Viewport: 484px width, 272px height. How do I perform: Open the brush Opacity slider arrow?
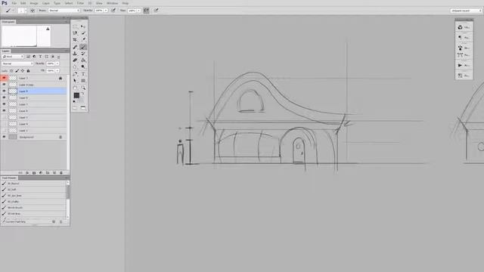[106, 11]
